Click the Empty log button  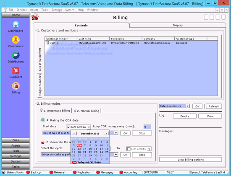point(185,116)
